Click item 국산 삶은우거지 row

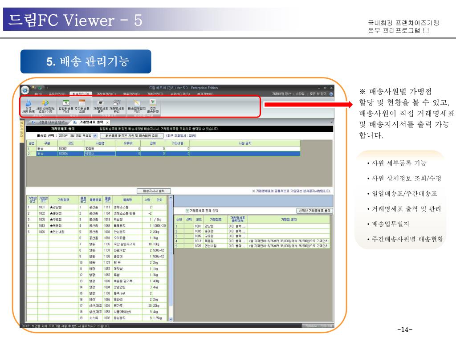[123, 244]
